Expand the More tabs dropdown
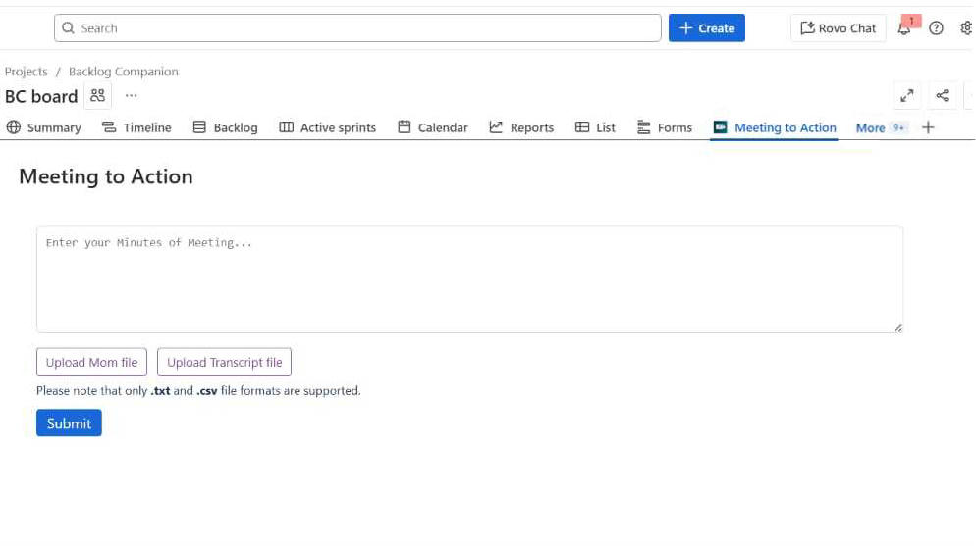976x546 pixels. (x=880, y=127)
